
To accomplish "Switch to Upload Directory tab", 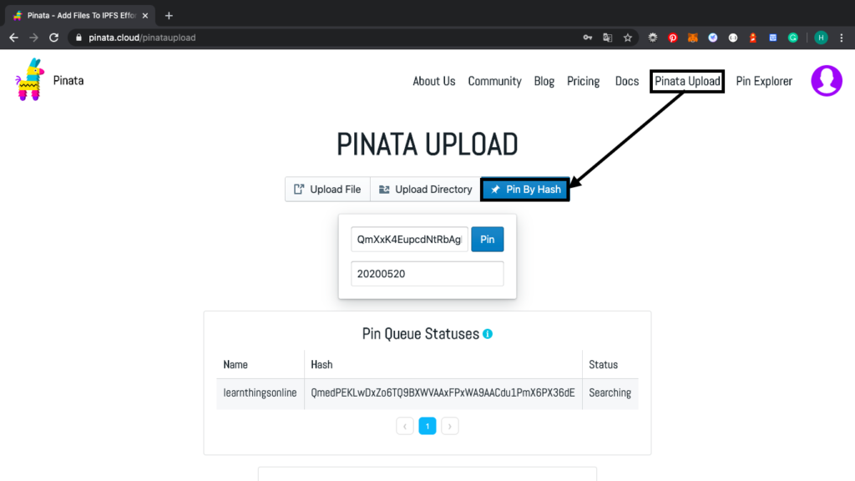I will 425,190.
